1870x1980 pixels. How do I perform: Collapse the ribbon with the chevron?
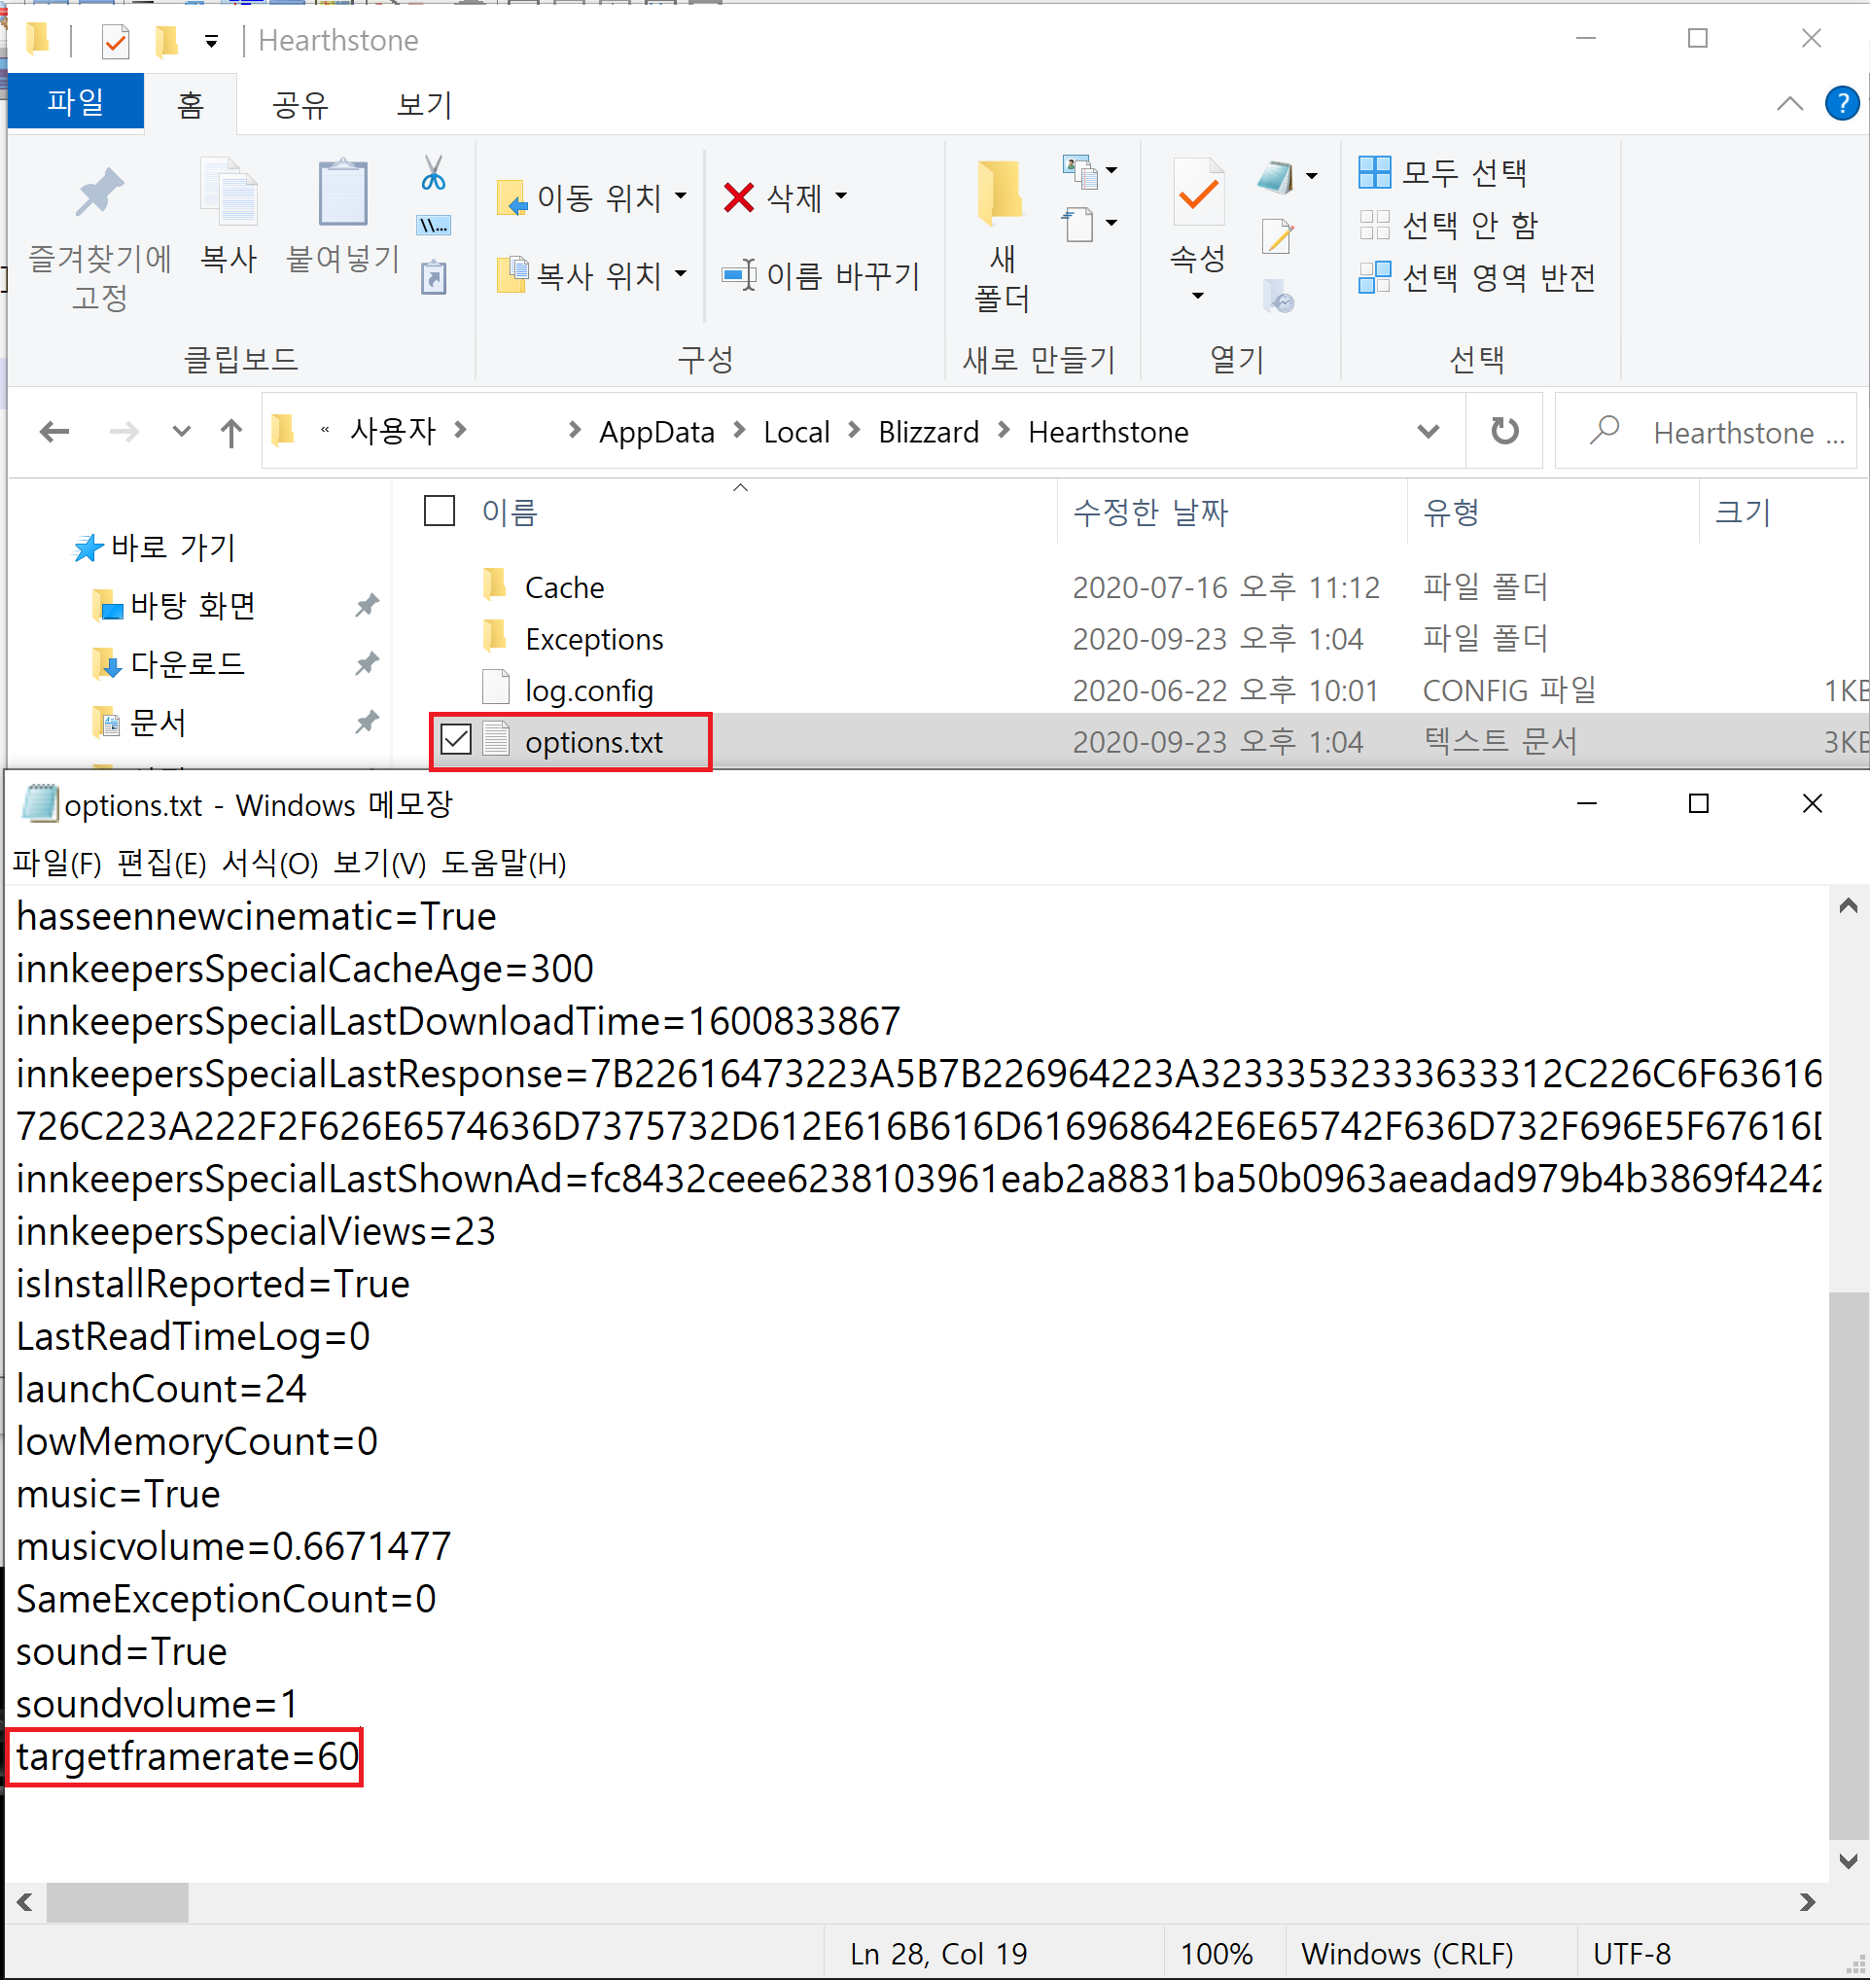1789,104
